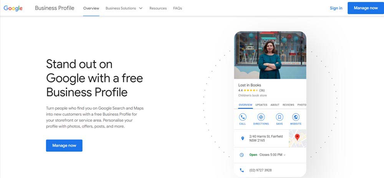Click the star rating of Lost in Books

(x=251, y=90)
